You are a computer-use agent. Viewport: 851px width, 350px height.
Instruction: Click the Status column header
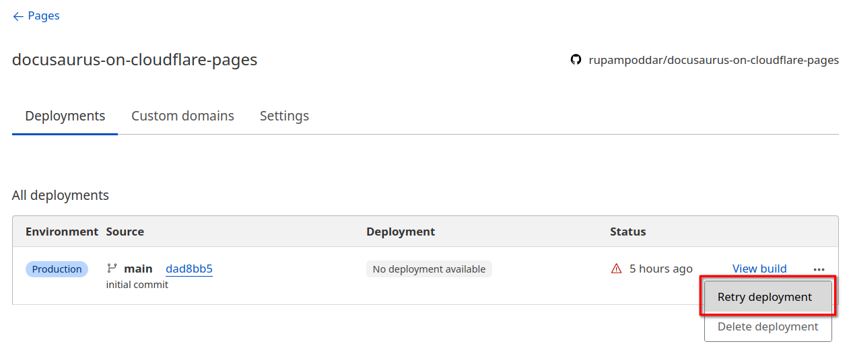(x=627, y=232)
